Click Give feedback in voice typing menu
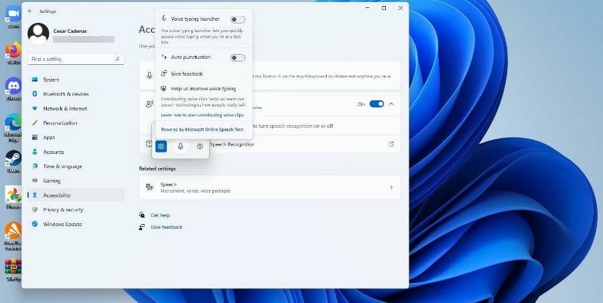603x303 pixels. click(186, 74)
